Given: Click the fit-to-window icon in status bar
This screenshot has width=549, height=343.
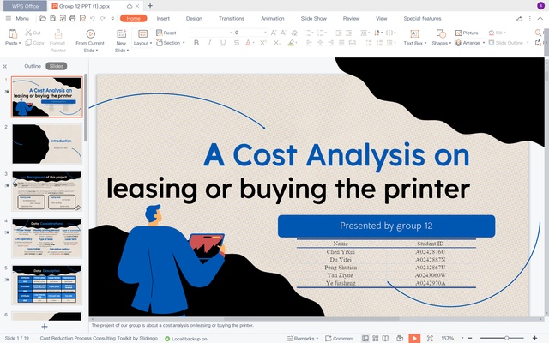Looking at the screenshot, I should tap(430, 338).
